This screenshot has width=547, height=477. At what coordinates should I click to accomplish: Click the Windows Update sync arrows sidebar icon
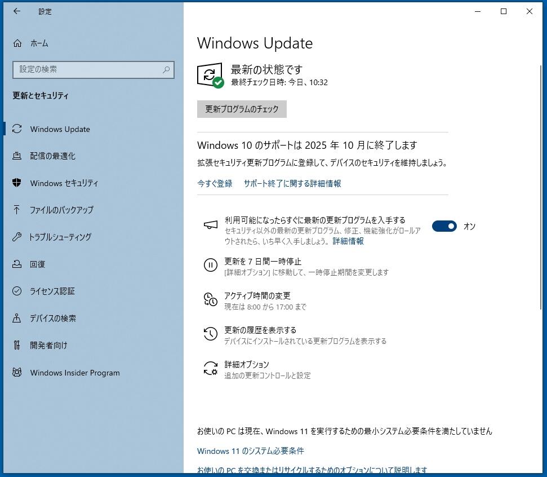pos(17,129)
